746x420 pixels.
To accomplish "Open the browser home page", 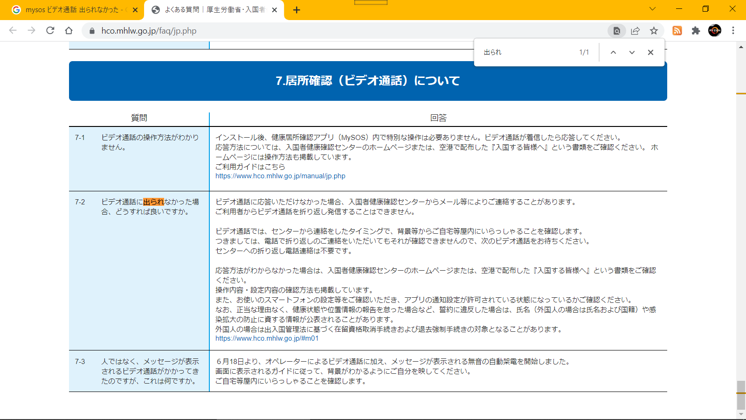I will click(69, 30).
